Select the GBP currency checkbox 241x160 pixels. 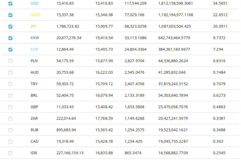pyautogui.click(x=10, y=107)
